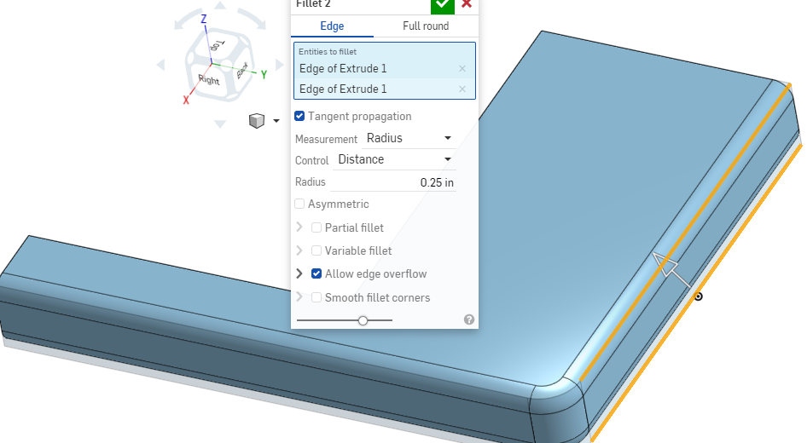
Task: Click the fillet radius manipulator arrow
Action: point(671,268)
